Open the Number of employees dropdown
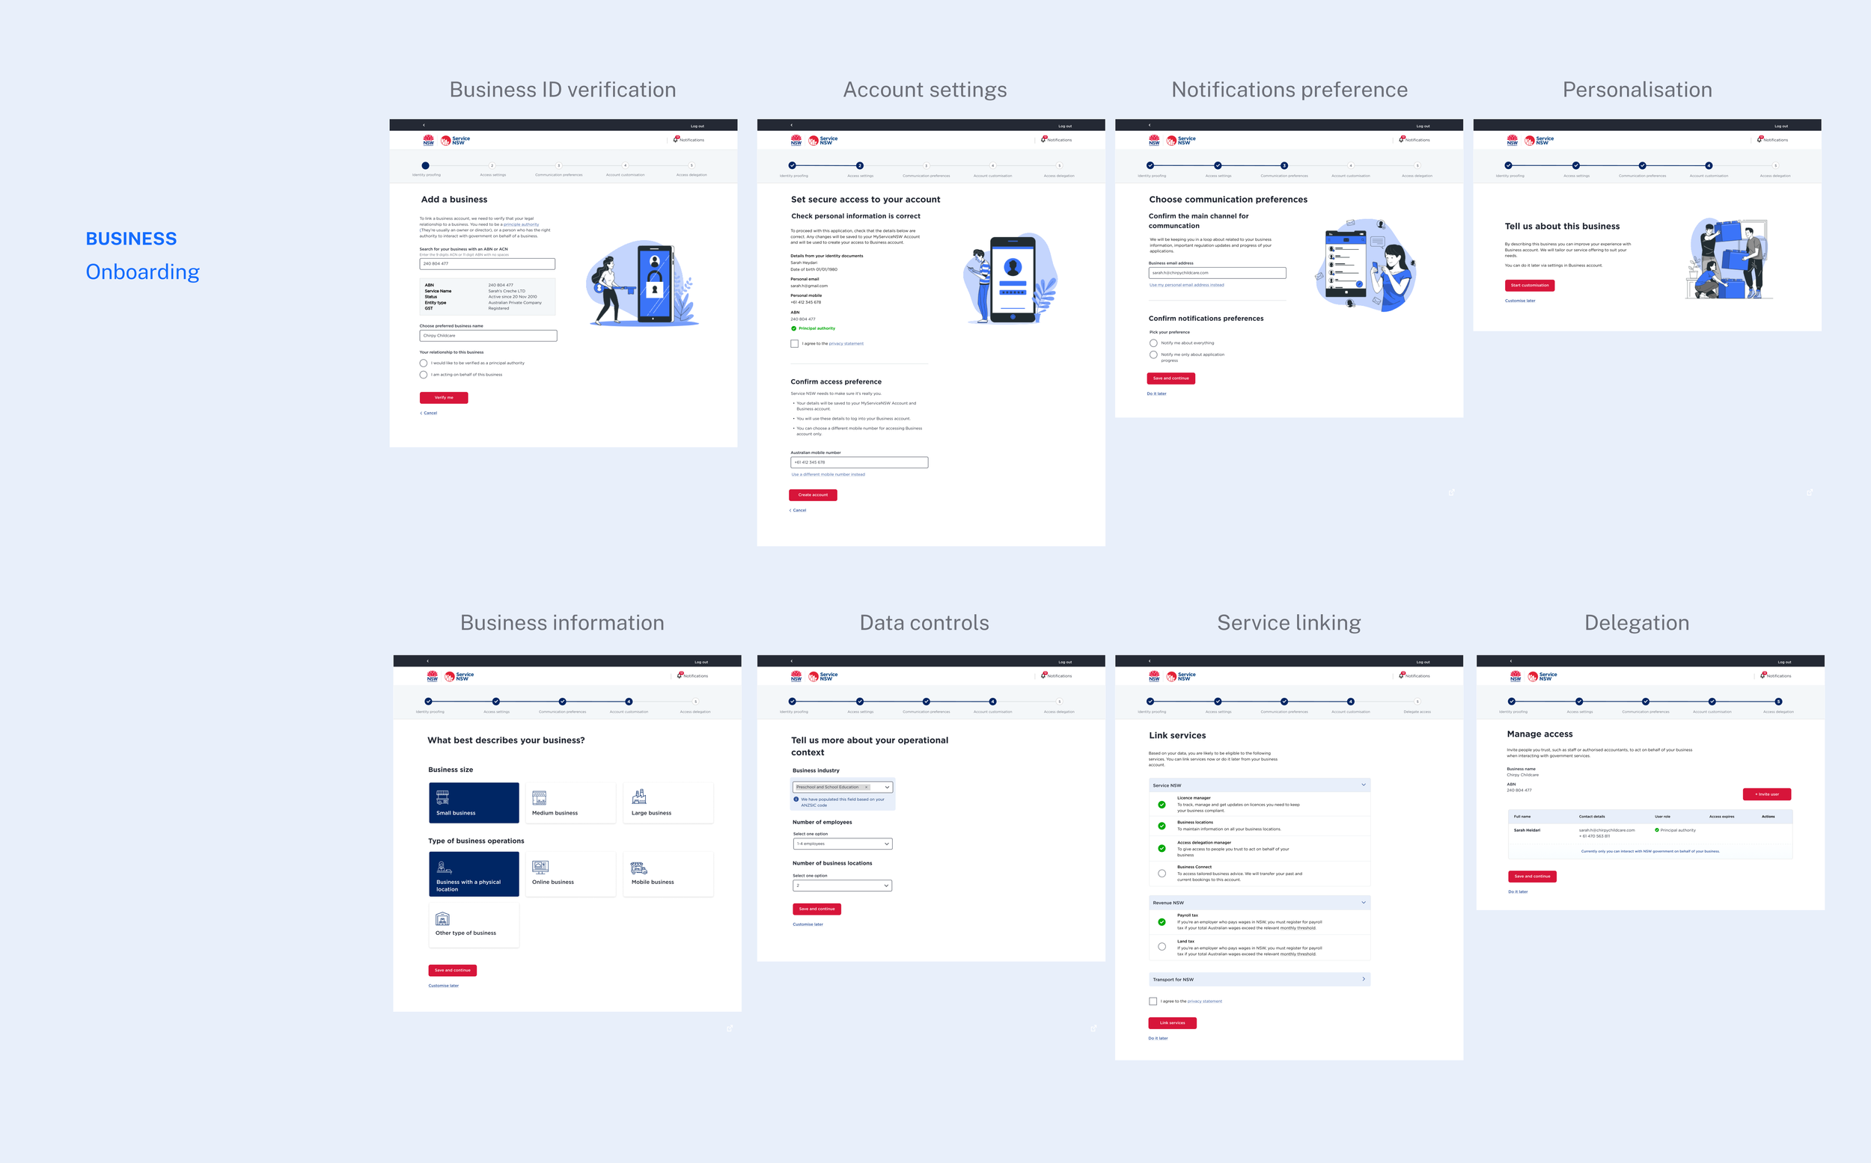This screenshot has width=1871, height=1163. 842,844
